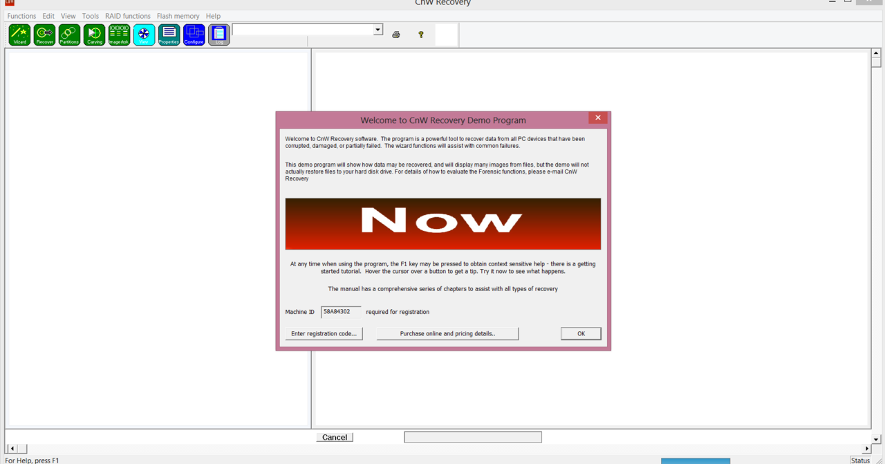Click the cyan View icon
This screenshot has width=885, height=464.
[144, 35]
